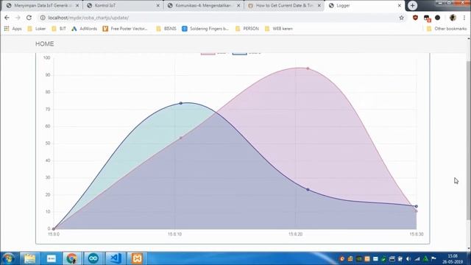Go back to the previous page
This screenshot has height=265, width=471.
click(x=7, y=18)
